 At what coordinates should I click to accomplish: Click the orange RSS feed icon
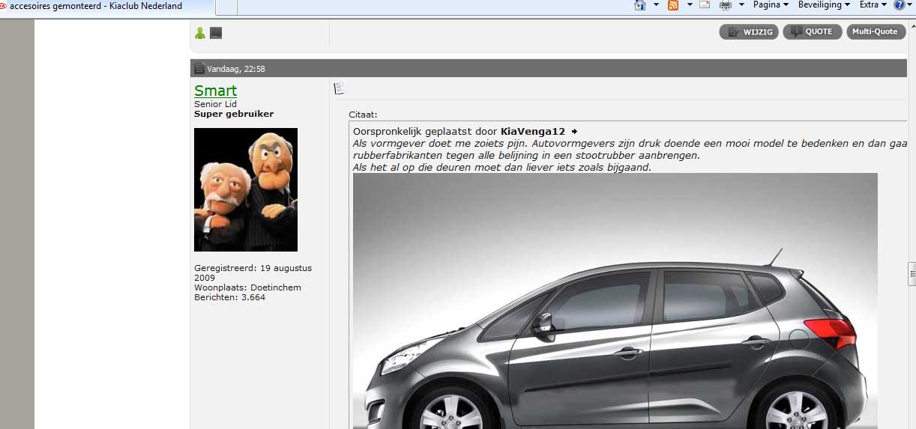coord(673,5)
